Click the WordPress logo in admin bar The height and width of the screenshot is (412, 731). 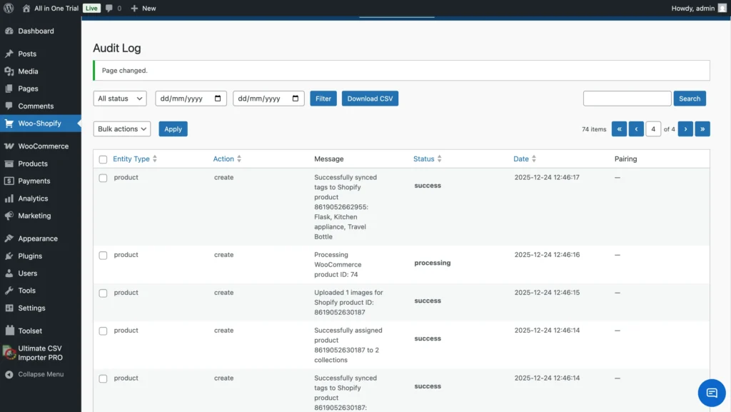[9, 8]
